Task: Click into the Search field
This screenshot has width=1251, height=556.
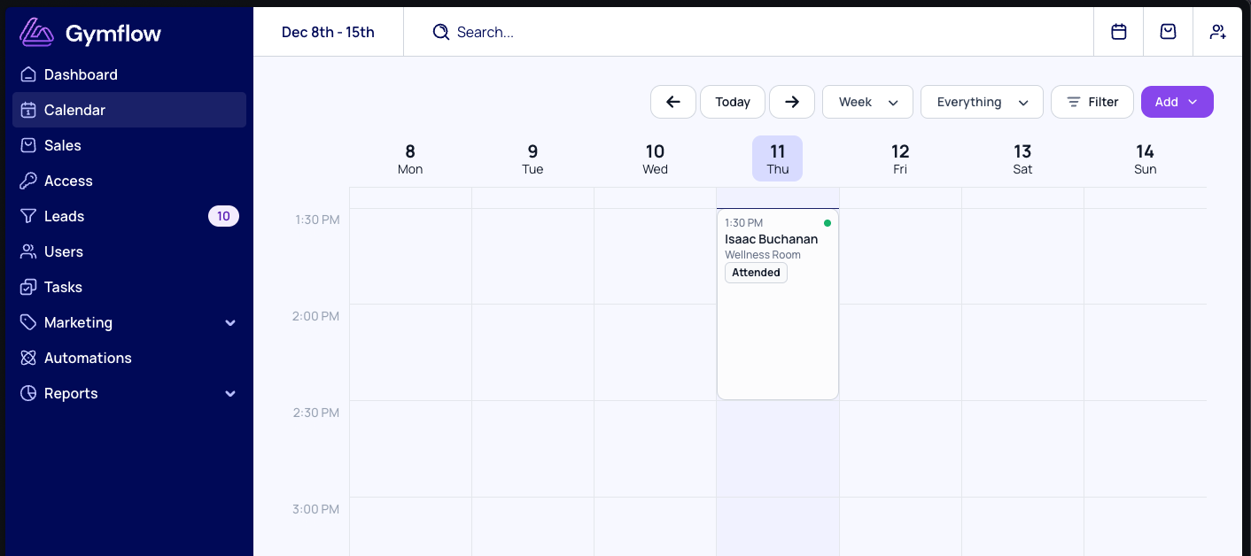Action: [x=749, y=32]
